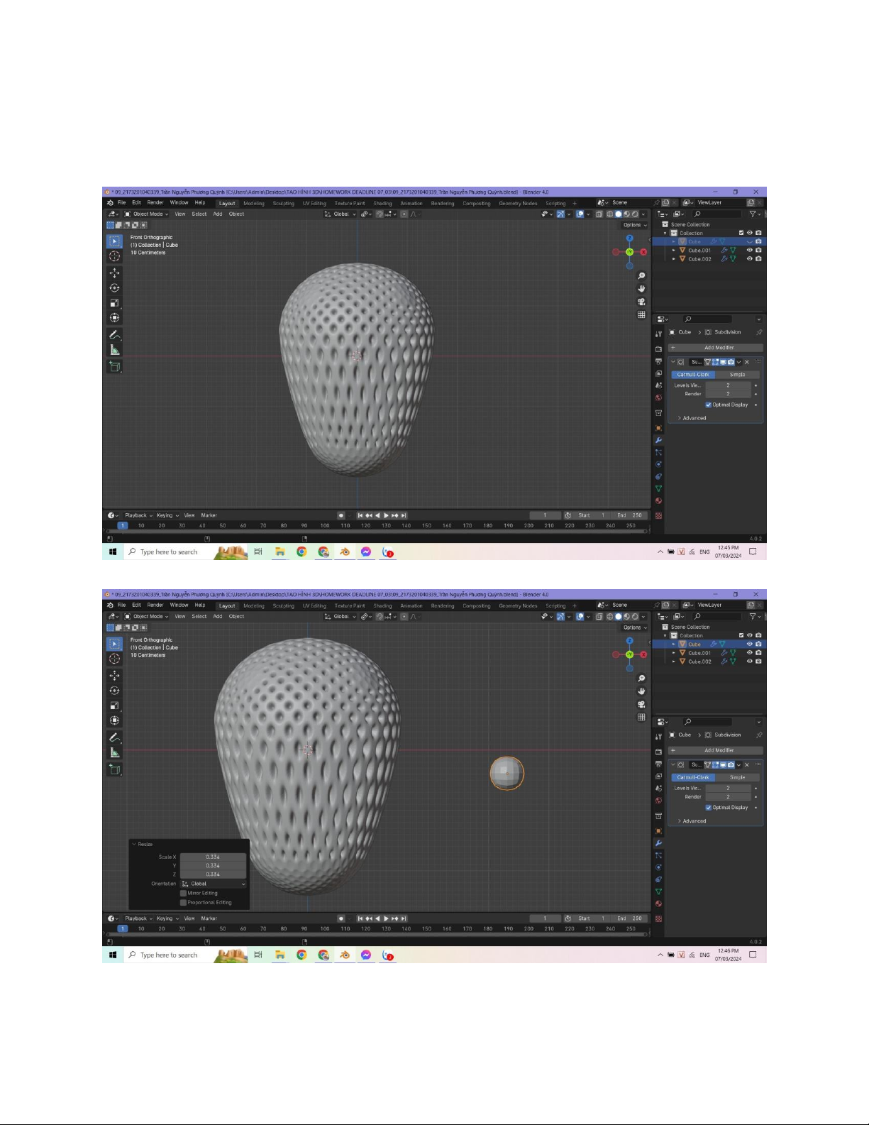
Task: Click the zoom magnifier gizmo in the upper viewport
Action: click(641, 276)
